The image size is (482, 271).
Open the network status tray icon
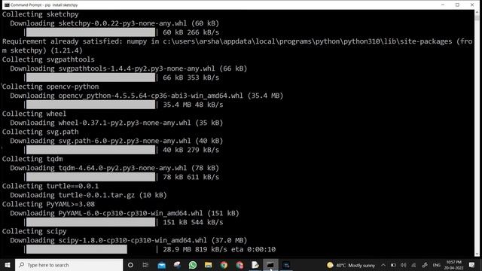pos(413,265)
